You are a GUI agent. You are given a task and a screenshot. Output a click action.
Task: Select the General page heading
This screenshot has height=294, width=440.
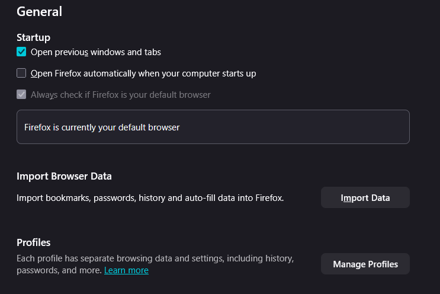tap(39, 11)
